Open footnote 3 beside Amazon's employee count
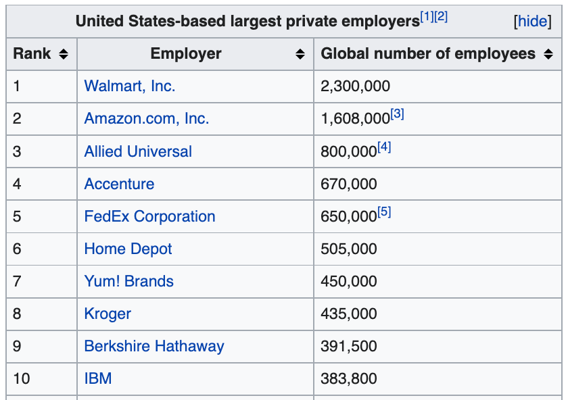568x400 pixels. click(398, 114)
